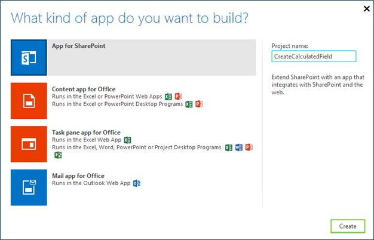Viewport: 374px width, 240px height.
Task: Click the Excel icon after Project Desktop Programs text
Action: pyautogui.click(x=229, y=147)
